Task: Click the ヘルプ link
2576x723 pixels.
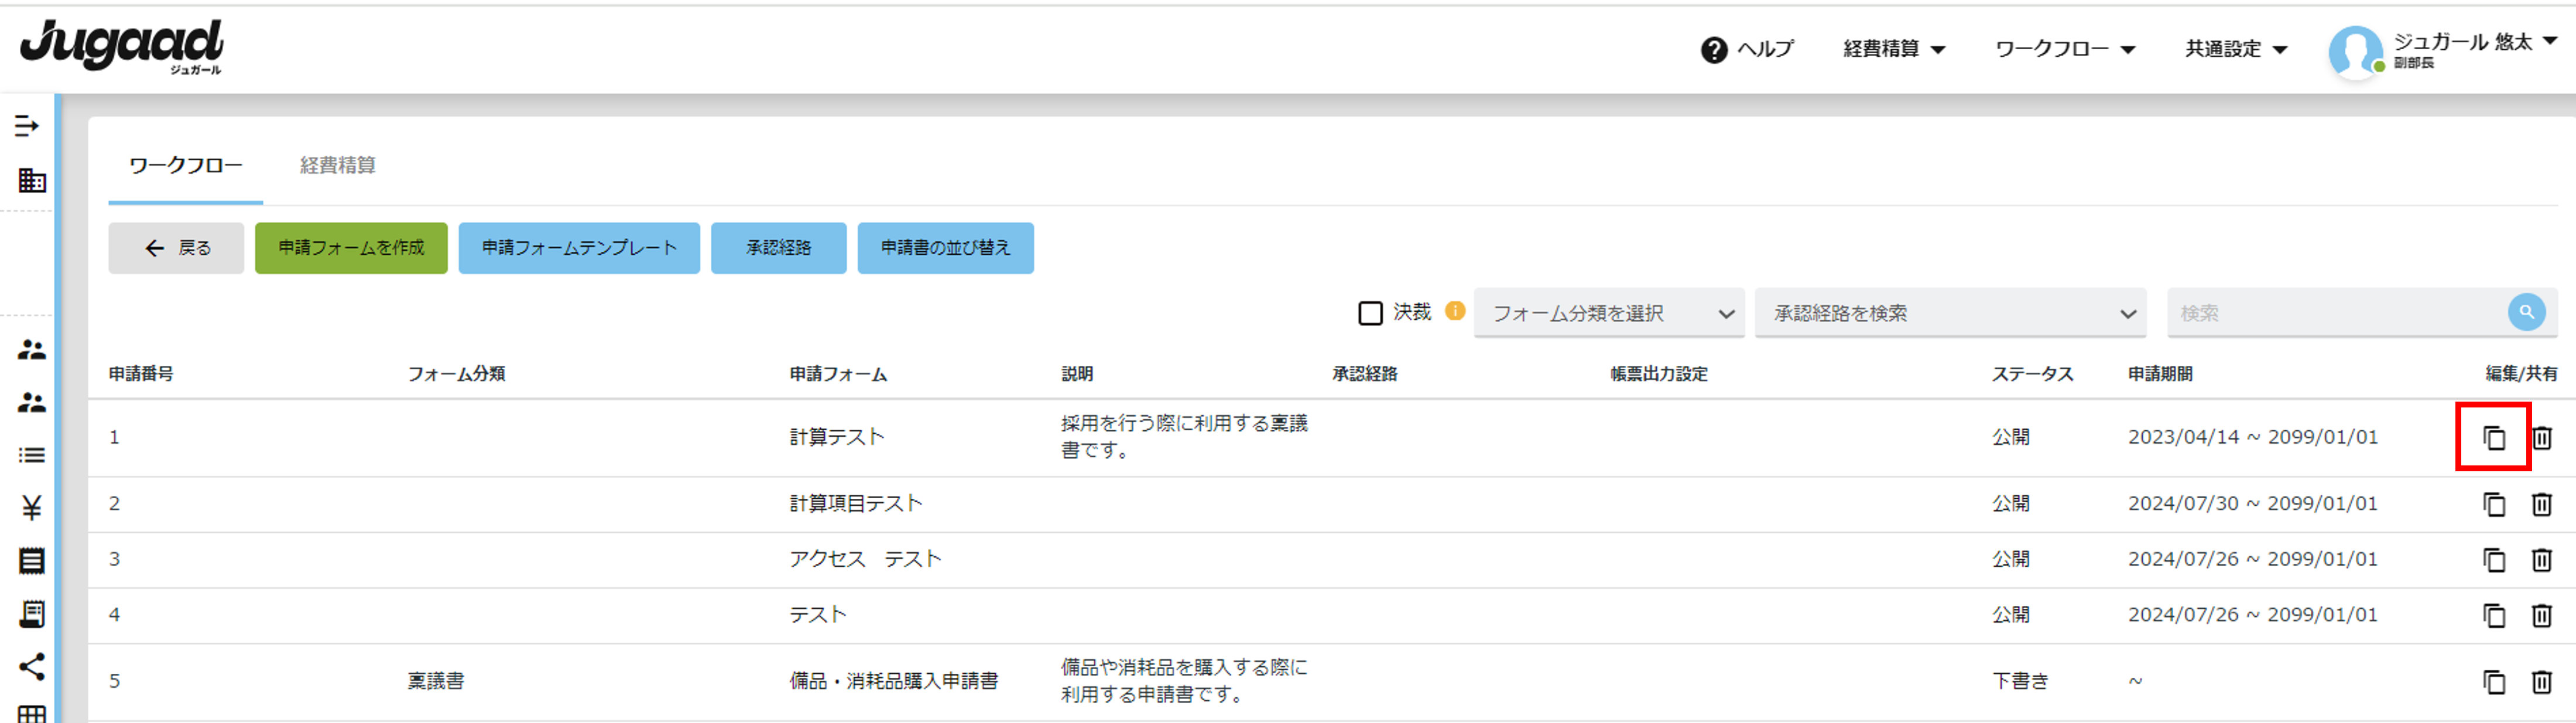Action: tap(1765, 49)
